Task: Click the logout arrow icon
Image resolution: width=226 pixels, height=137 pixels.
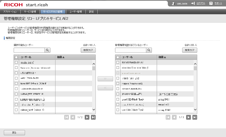Action: 193,3
